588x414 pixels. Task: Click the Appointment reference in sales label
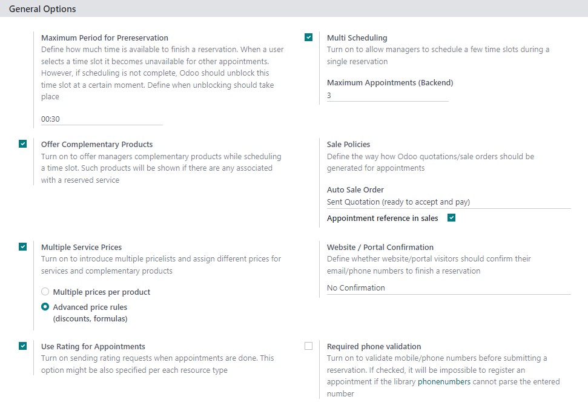[x=383, y=218]
